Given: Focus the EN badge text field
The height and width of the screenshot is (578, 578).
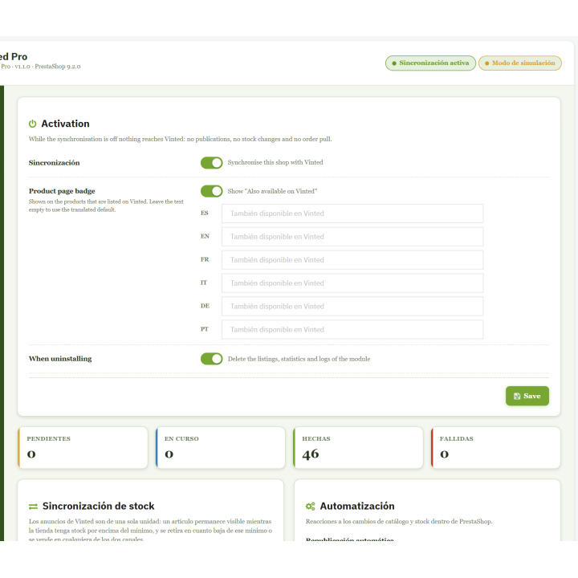Looking at the screenshot, I should point(352,237).
